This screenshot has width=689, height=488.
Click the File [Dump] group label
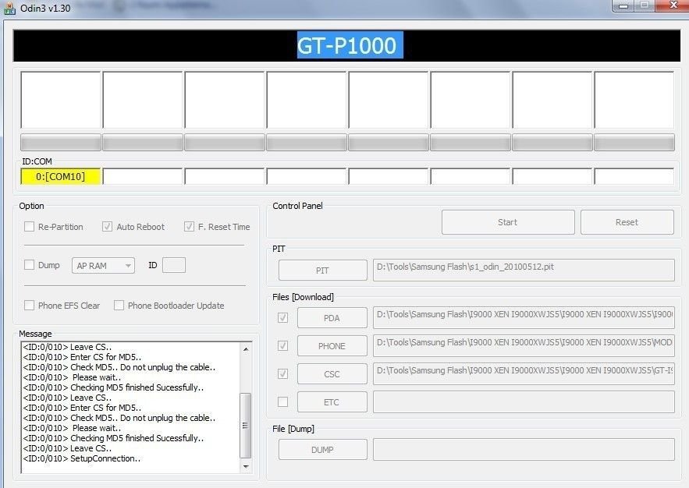293,429
